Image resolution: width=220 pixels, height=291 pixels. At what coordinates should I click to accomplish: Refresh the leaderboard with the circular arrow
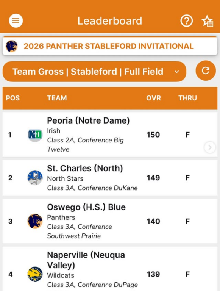click(x=206, y=71)
